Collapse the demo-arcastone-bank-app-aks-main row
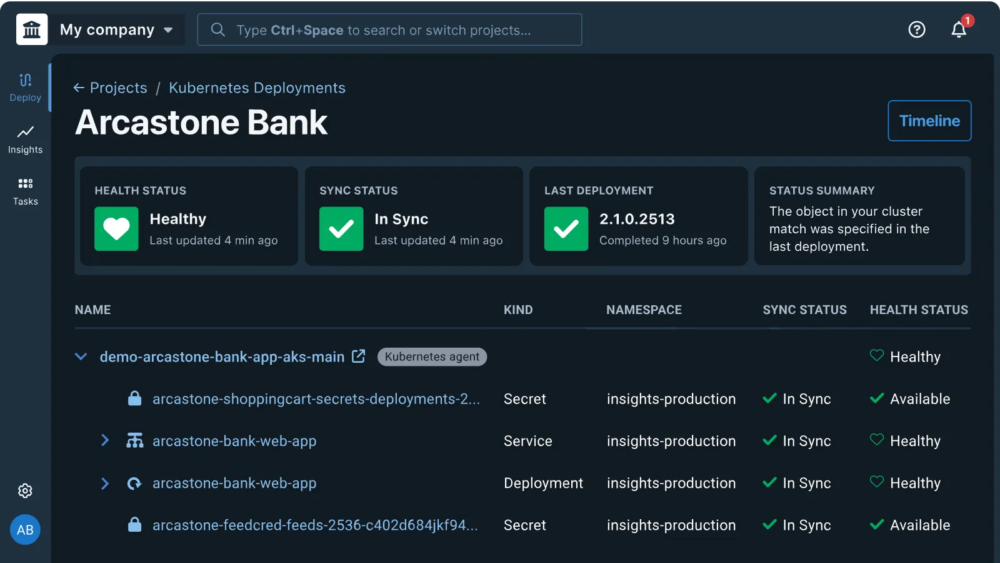The width and height of the screenshot is (1000, 563). coord(81,357)
